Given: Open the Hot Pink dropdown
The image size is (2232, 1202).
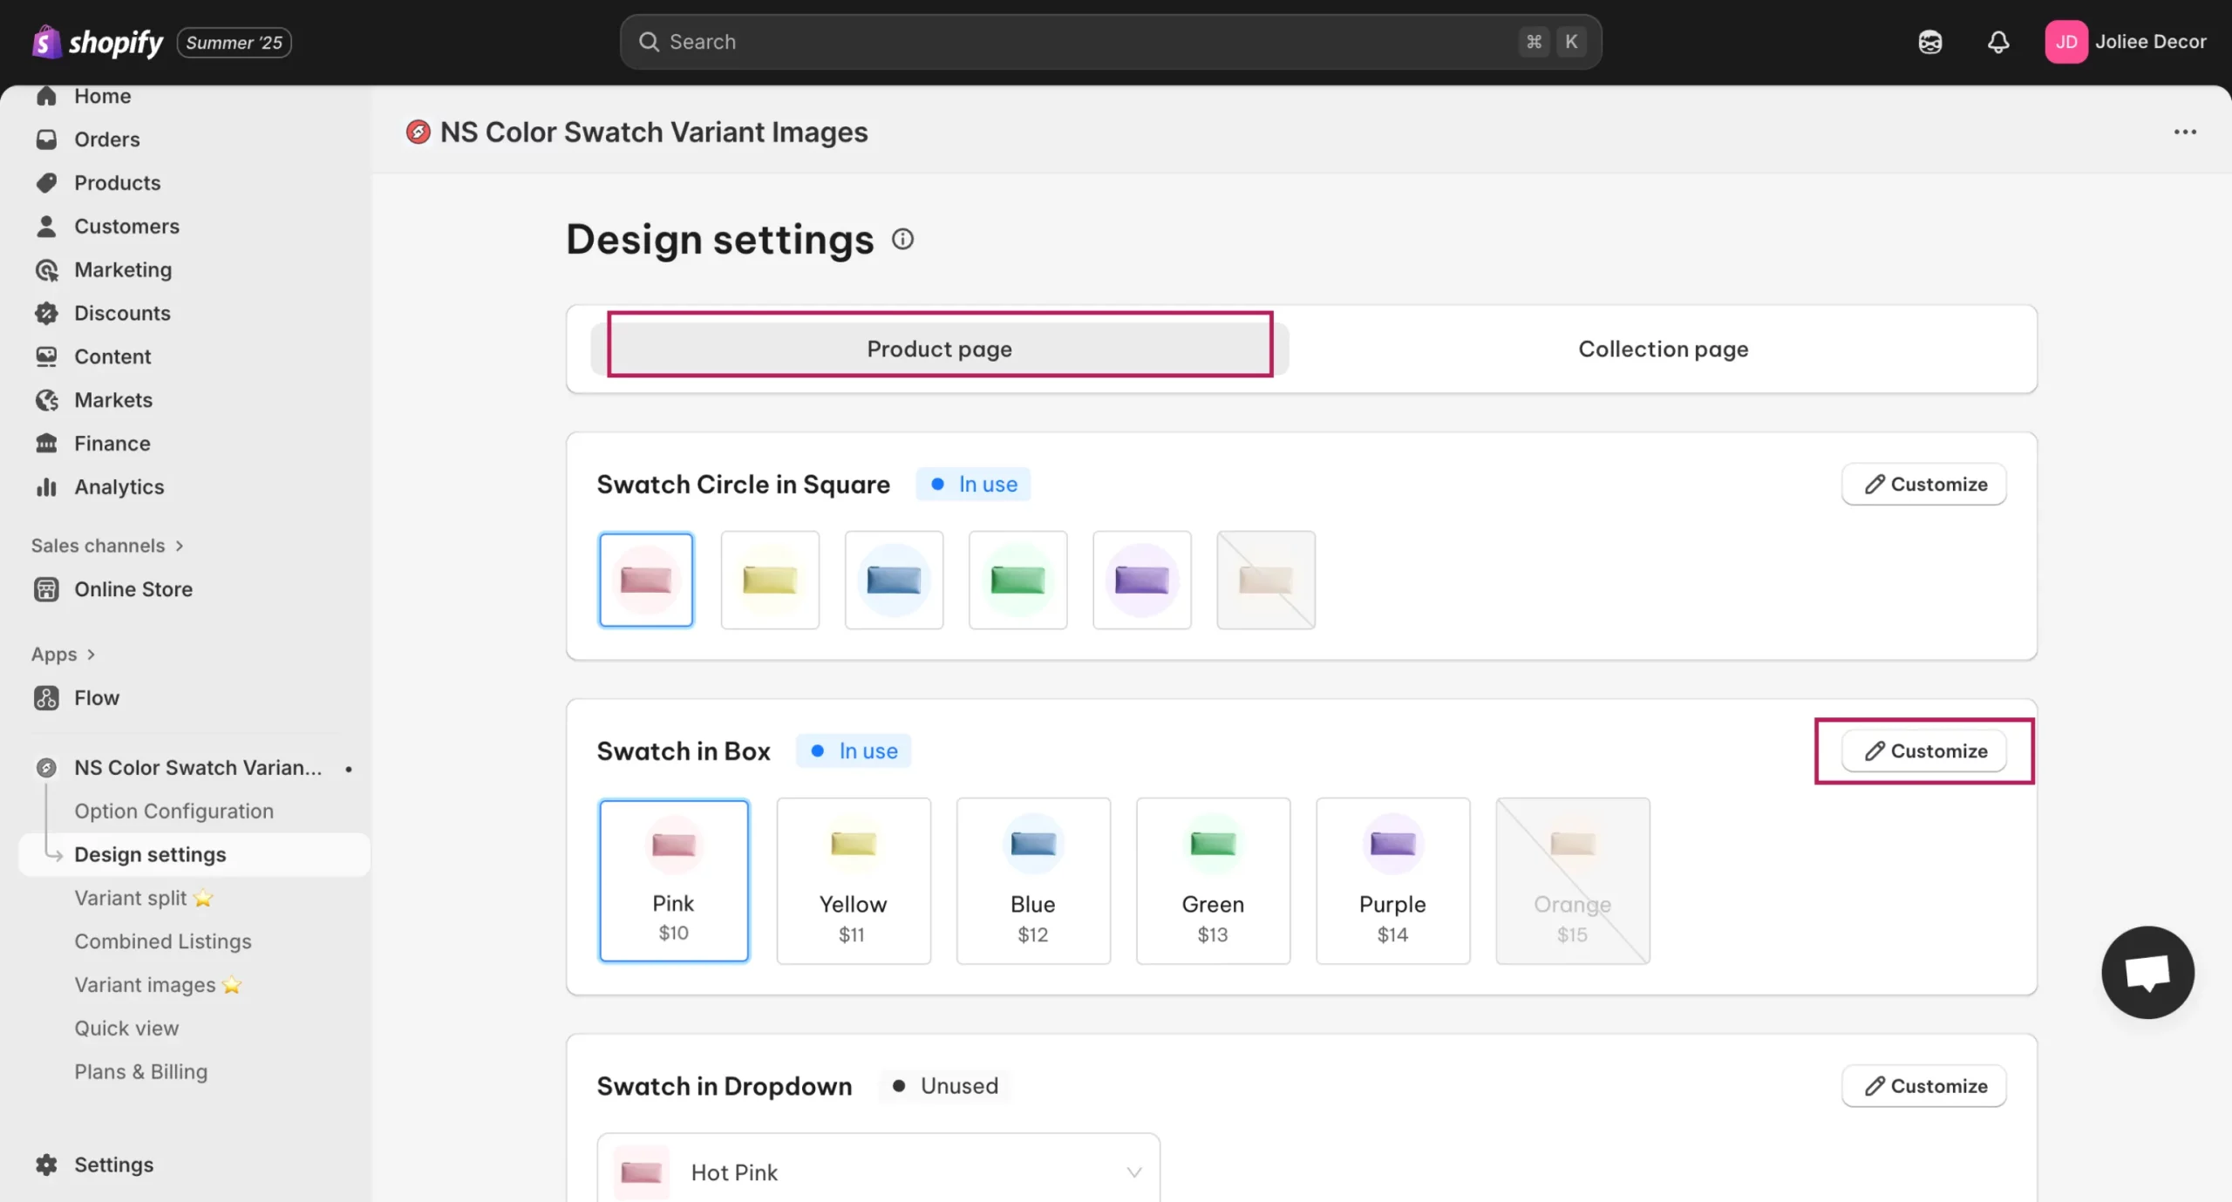Looking at the screenshot, I should pyautogui.click(x=878, y=1171).
